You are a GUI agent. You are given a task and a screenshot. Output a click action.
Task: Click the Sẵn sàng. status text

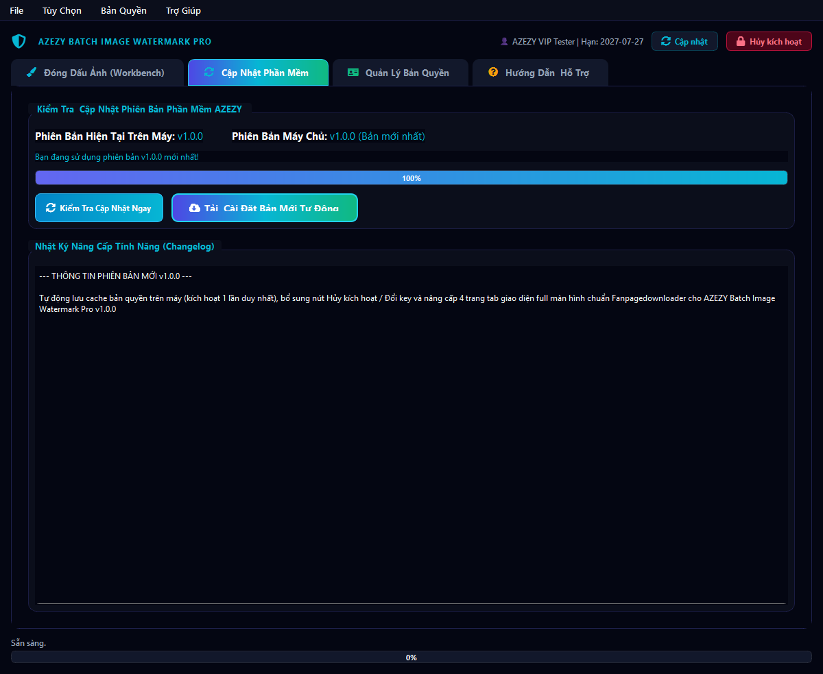click(x=29, y=643)
